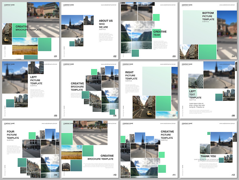This screenshot has width=239, height=180.
Task: Click the website URL on page 09
Action: (49, 123)
